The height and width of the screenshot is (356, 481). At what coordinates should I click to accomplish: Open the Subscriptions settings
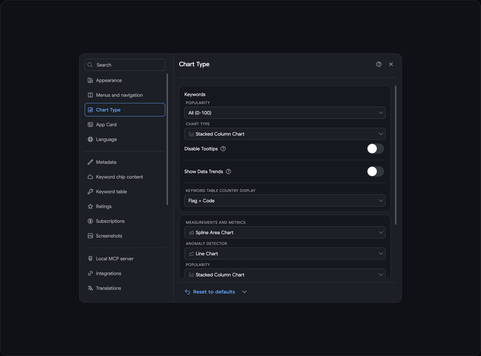(125, 221)
